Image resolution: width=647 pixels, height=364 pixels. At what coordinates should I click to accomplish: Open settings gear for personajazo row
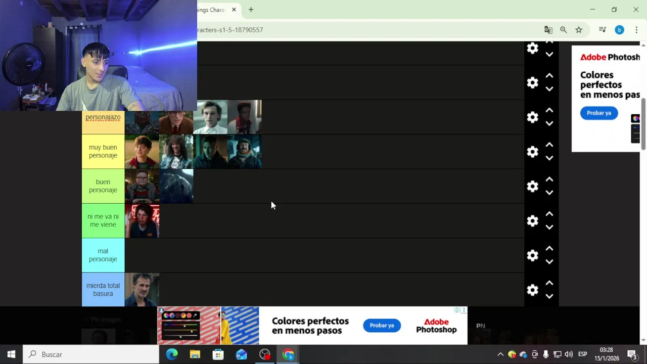[532, 117]
